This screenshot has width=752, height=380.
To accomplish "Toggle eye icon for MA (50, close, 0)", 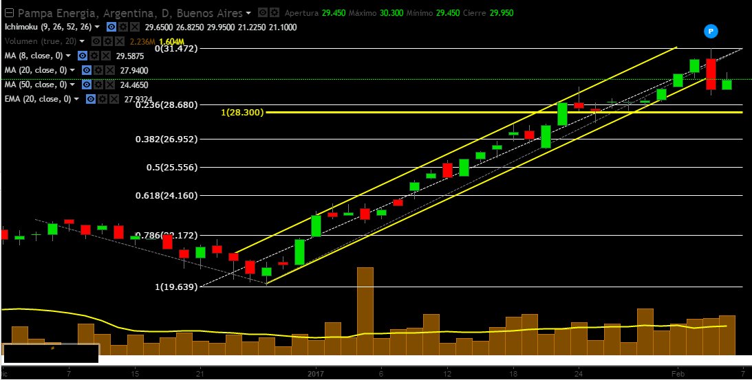I will [x=86, y=85].
